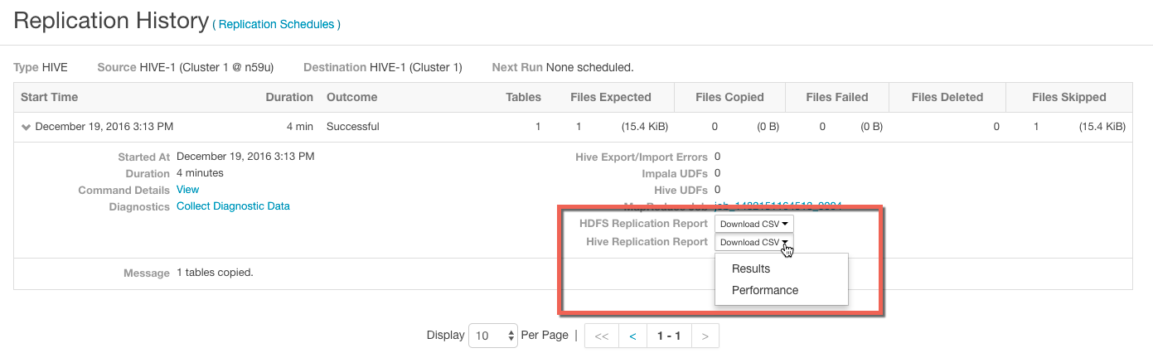Toggle Hive Replication Report Download CSV dropdown
The width and height of the screenshot is (1153, 353).
[753, 242]
